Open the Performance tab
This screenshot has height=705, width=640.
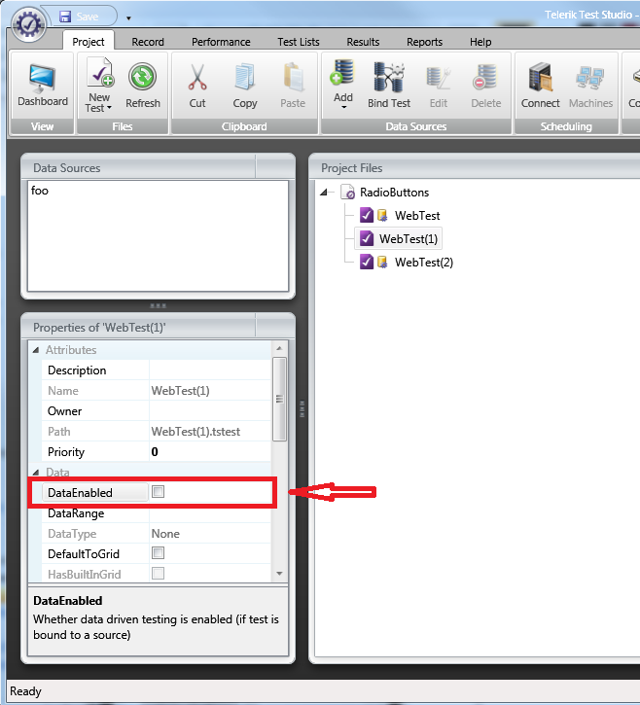pyautogui.click(x=221, y=42)
